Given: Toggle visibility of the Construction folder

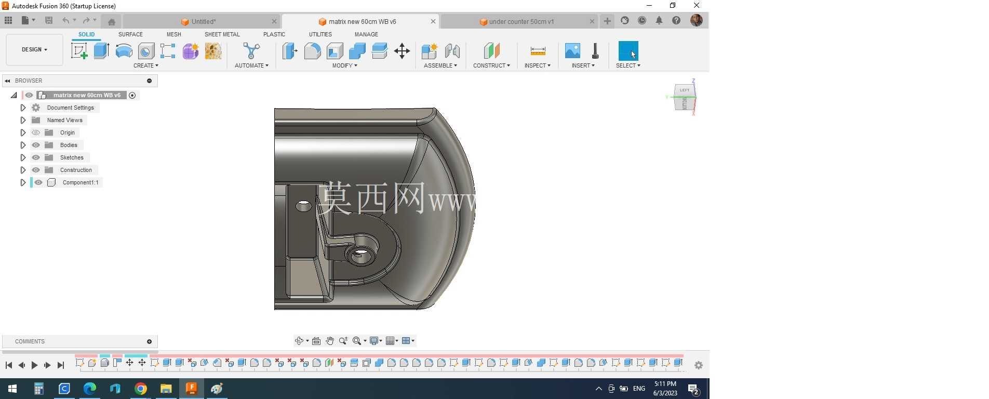Looking at the screenshot, I should click(36, 170).
